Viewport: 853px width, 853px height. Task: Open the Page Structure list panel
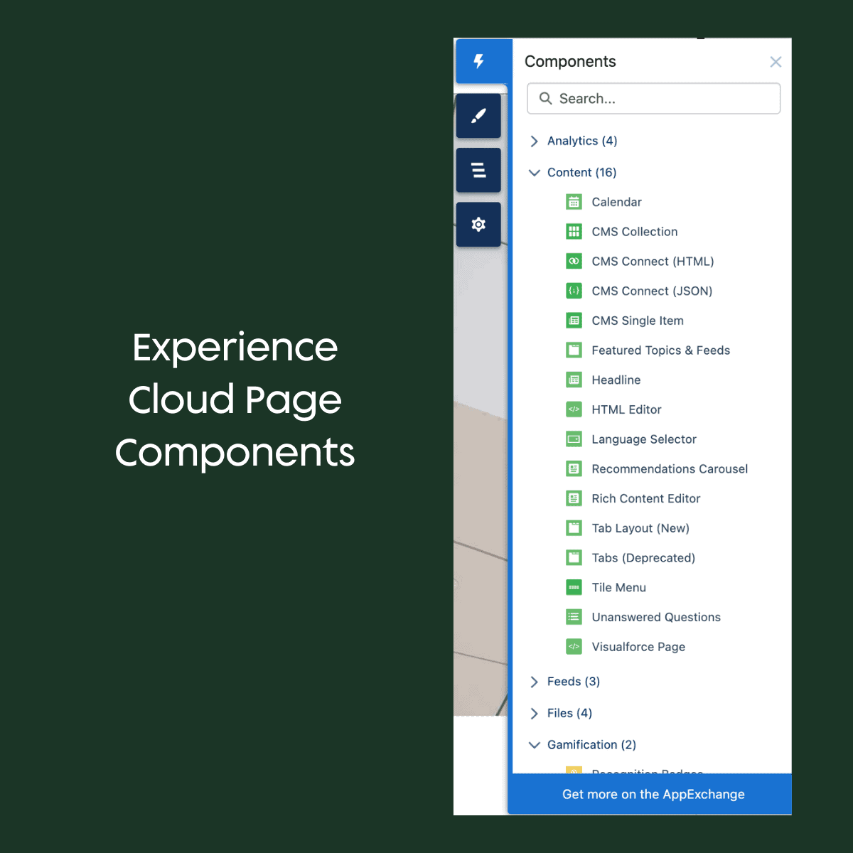478,171
